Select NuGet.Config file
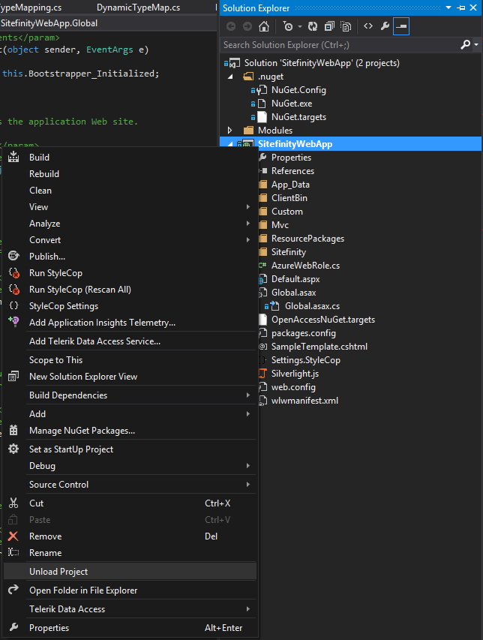Screen dimensions: 483x640 tap(298, 90)
